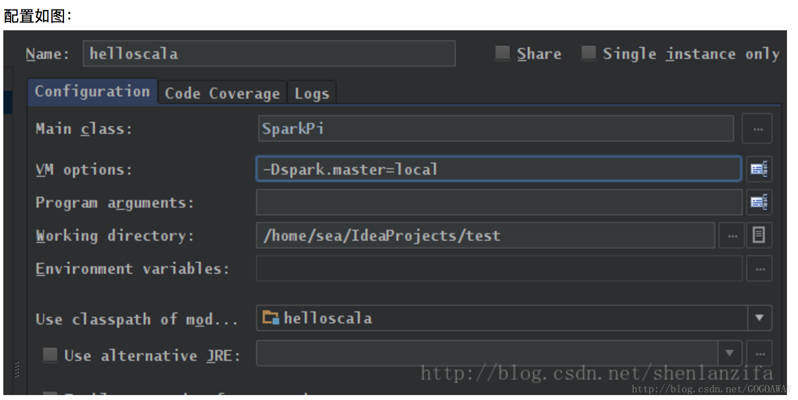Browse for Main class with ellipsis button
The width and height of the screenshot is (798, 400).
pos(757,129)
